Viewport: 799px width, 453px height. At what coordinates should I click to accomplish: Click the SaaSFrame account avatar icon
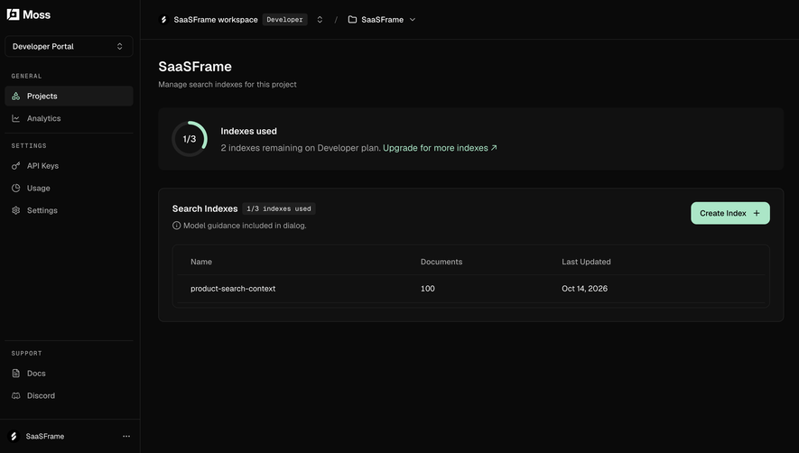pyautogui.click(x=14, y=436)
